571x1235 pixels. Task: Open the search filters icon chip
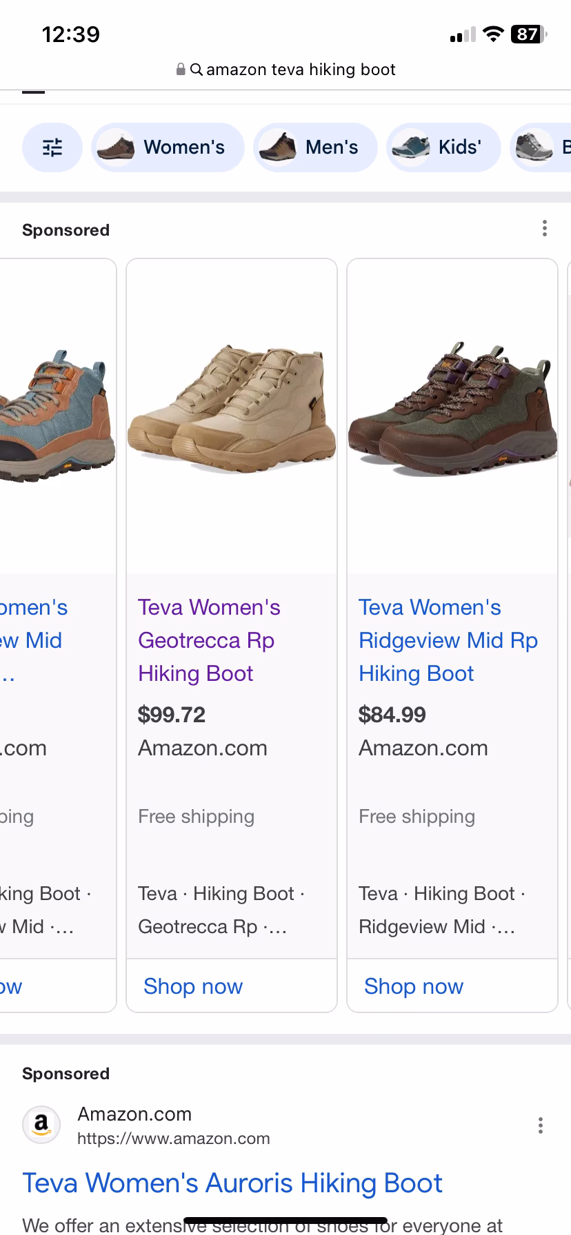(52, 147)
